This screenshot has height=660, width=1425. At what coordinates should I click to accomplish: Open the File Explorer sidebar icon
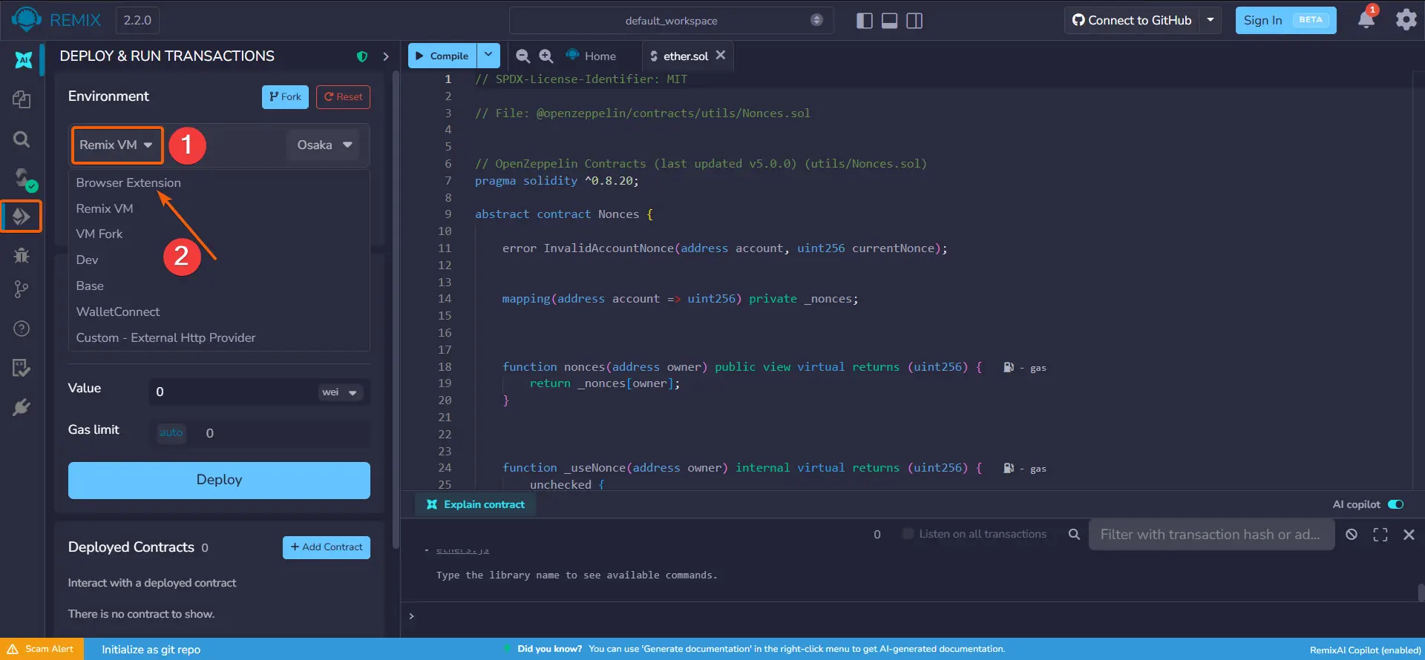point(22,99)
